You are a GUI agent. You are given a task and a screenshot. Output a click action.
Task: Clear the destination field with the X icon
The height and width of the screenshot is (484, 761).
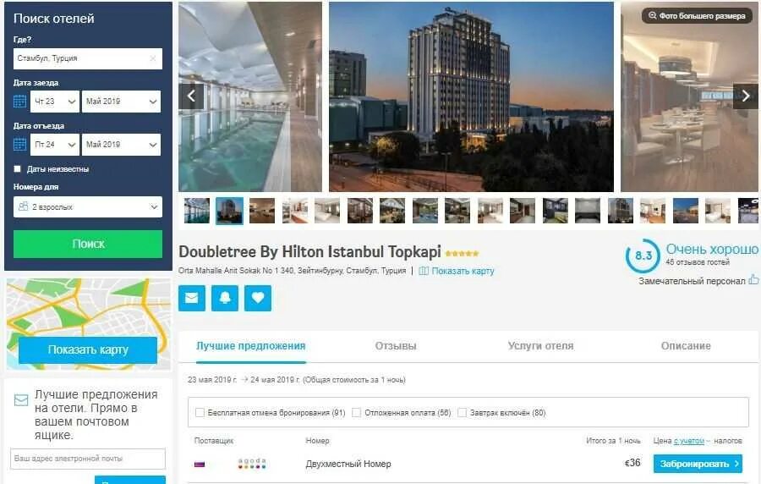[x=153, y=58]
